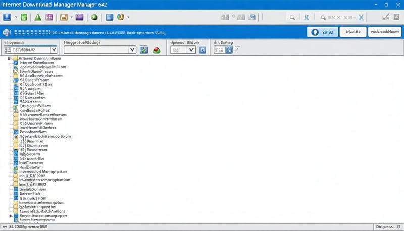Click small icon at status bar far right
The height and width of the screenshot is (231, 404).
pos(399,227)
